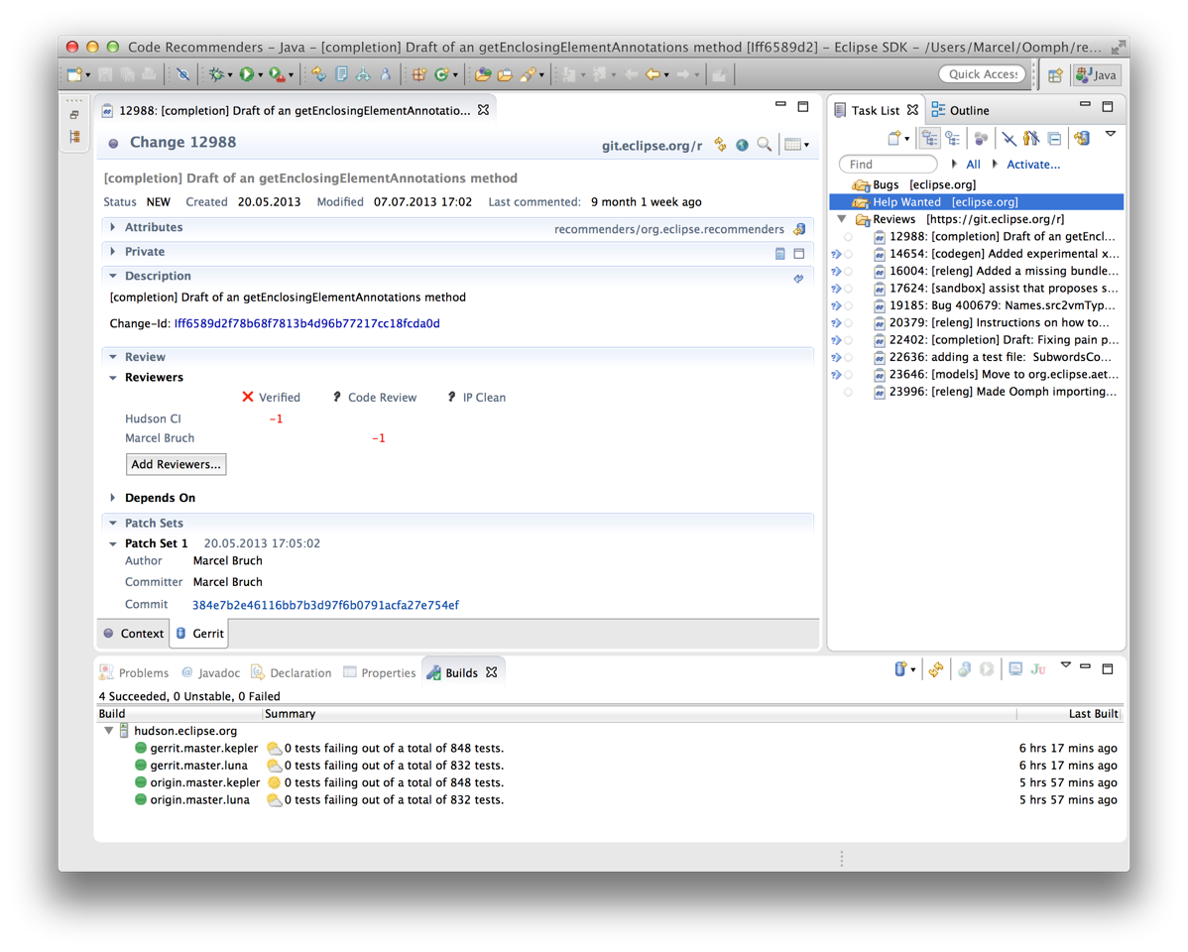
Task: Open the commit hash 384e7b2e link
Action: 325,605
